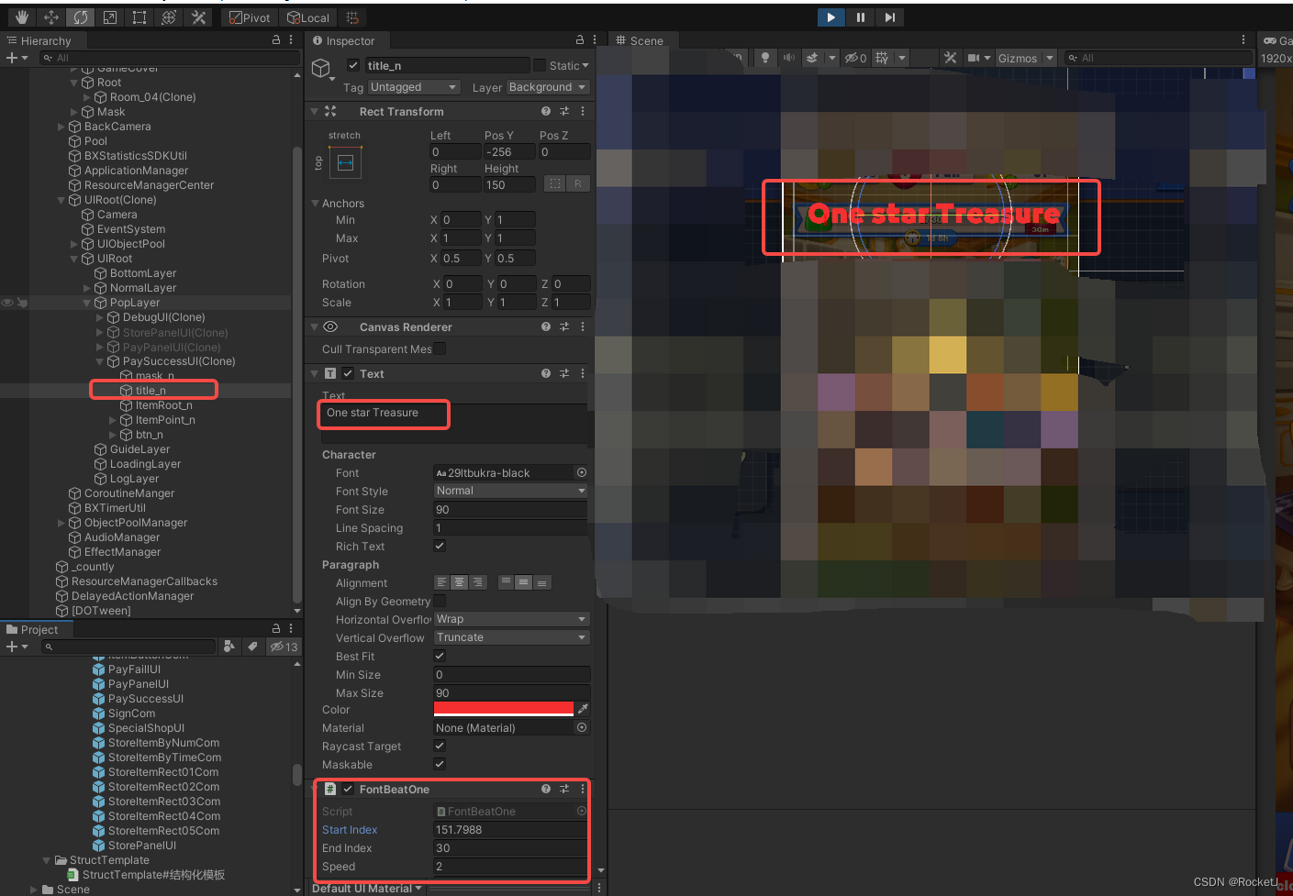Toggle Align By Geometry checkbox
Viewport: 1293px width, 896px height.
tap(440, 601)
